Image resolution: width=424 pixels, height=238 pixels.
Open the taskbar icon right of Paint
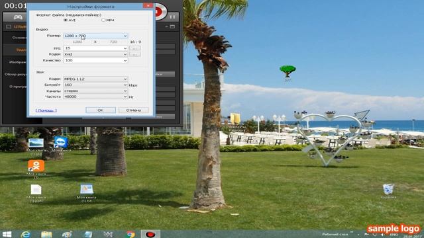click(88, 234)
